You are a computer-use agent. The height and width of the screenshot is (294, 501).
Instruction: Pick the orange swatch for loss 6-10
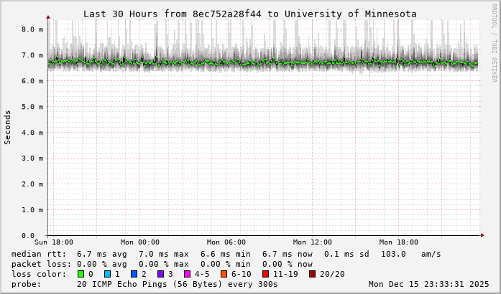224,274
